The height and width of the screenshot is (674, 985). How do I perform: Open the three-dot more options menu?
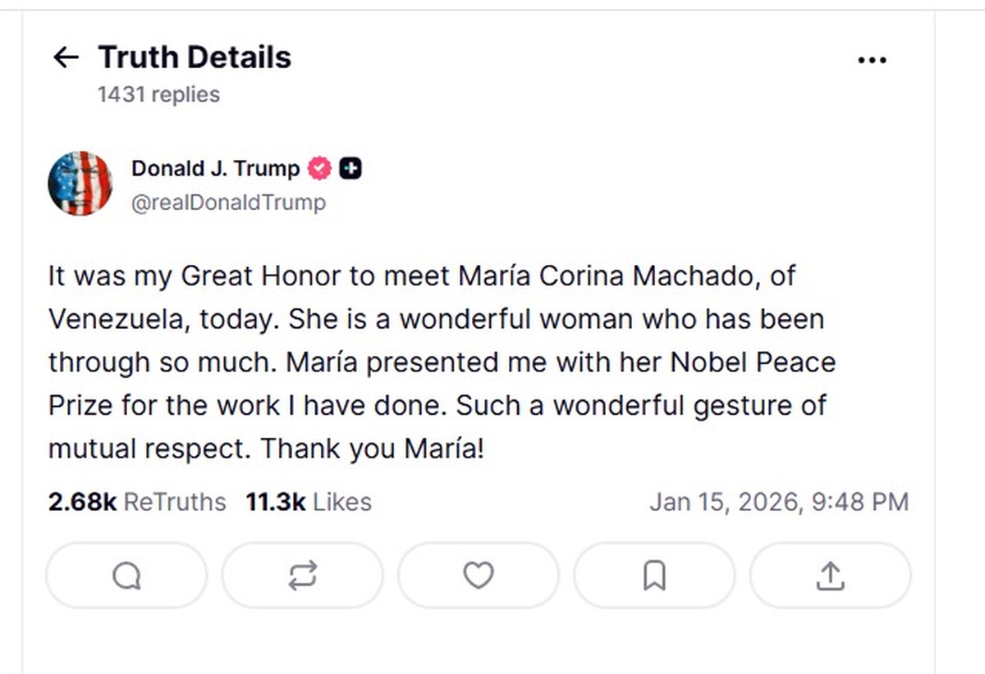click(871, 60)
